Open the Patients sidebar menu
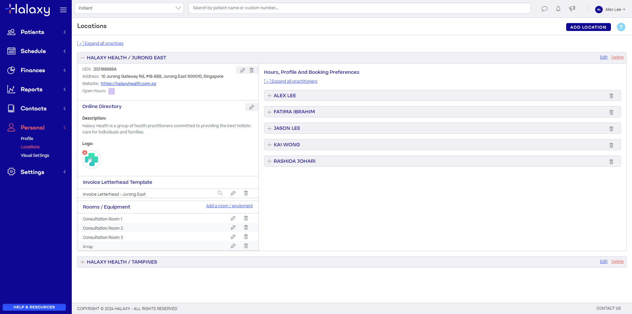This screenshot has width=632, height=314. [x=36, y=32]
